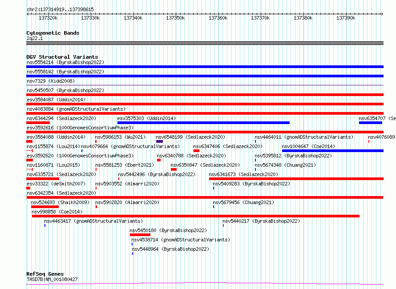This screenshot has height=289, width=396.
Task: Click the purple nsv6548199 (Sedlazeck2020) bar
Action: 159,141
